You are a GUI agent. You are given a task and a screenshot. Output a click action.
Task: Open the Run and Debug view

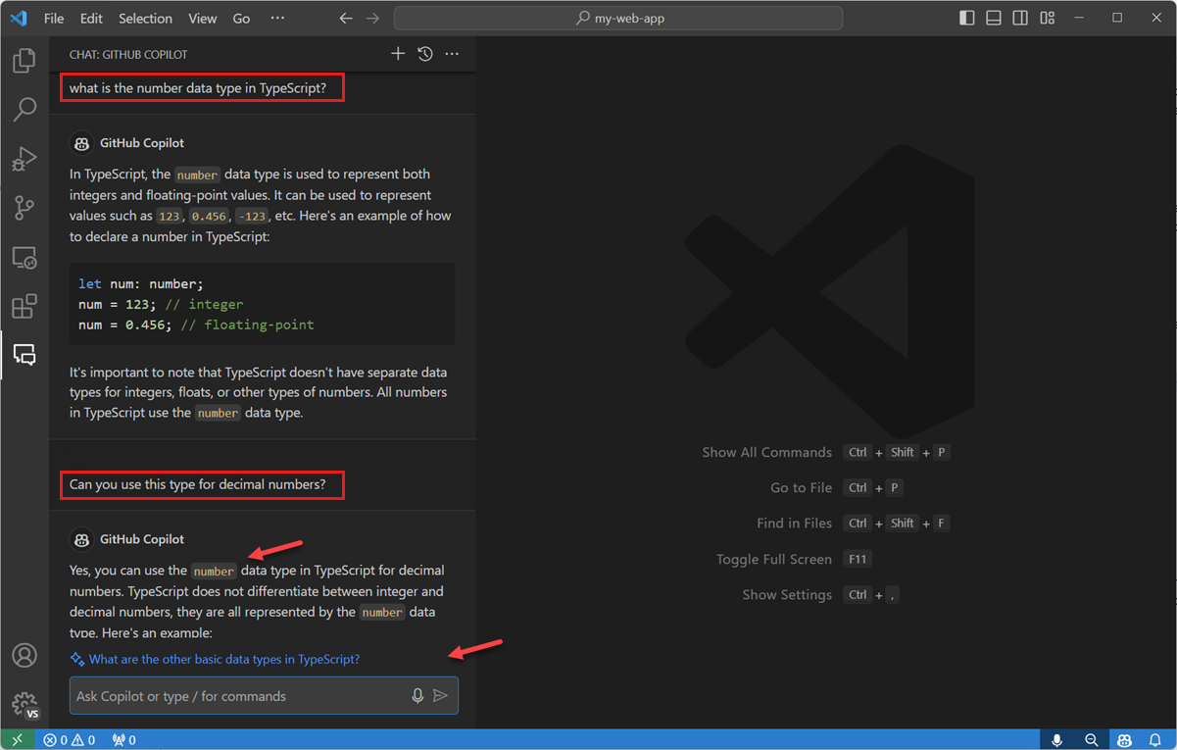click(x=25, y=158)
